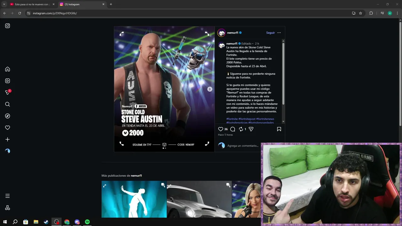Click the #fortnitenews hashtag link

(x=265, y=119)
